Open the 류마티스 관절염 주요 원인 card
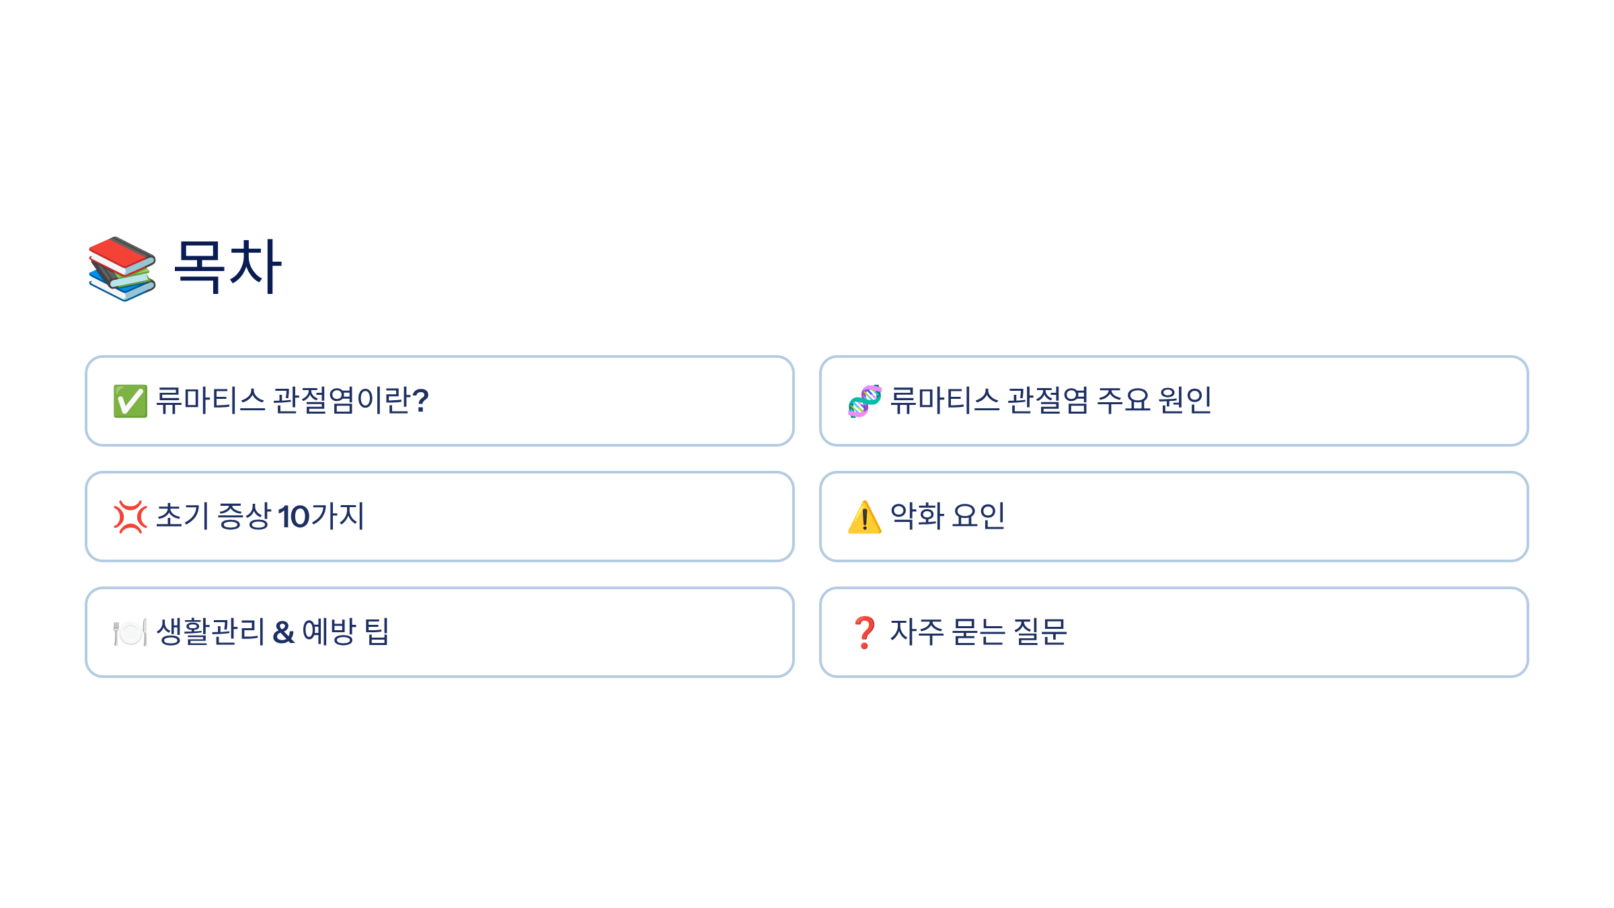 [1174, 401]
